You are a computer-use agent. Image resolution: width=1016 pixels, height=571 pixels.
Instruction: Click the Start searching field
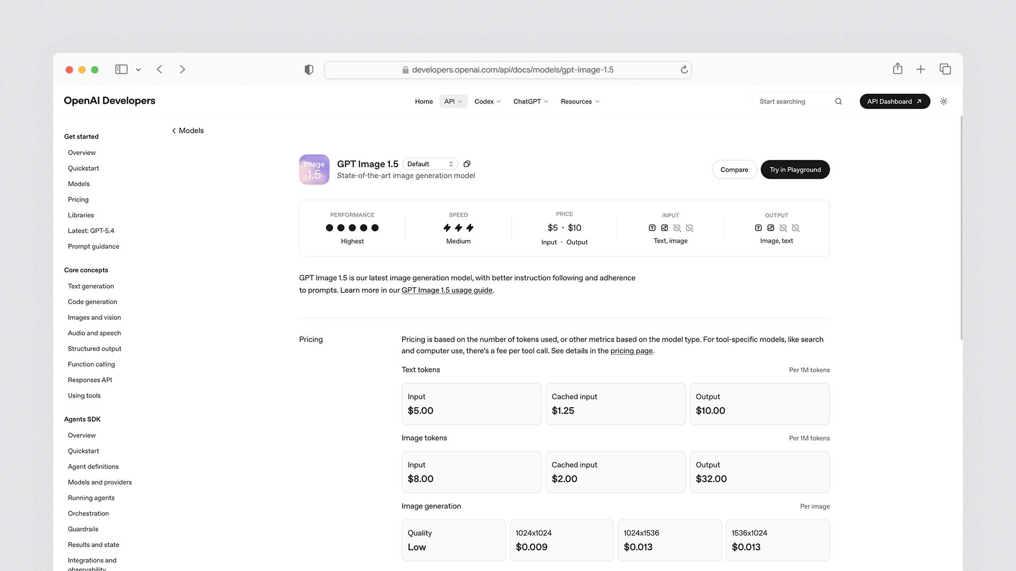tap(794, 102)
